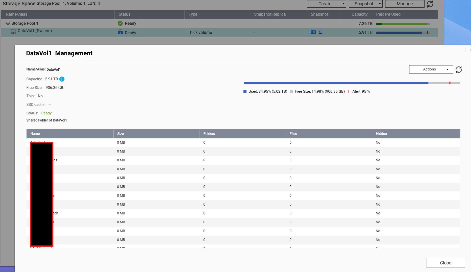Click the 7.26 TB capacity value
The height and width of the screenshot is (272, 471).
pyautogui.click(x=365, y=23)
